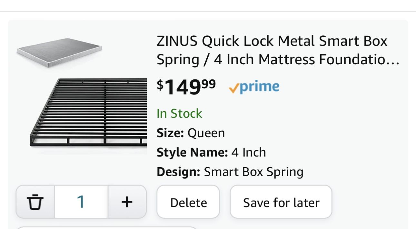Select the Smart Box Spring design value
The width and height of the screenshot is (416, 229).
tap(253, 172)
